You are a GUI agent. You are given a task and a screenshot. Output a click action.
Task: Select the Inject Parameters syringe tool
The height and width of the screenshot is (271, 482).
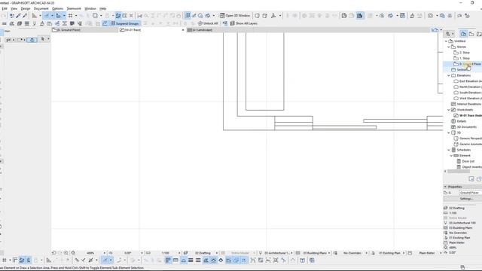[x=25, y=15]
